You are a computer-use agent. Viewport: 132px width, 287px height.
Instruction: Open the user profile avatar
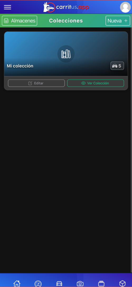click(x=125, y=7)
